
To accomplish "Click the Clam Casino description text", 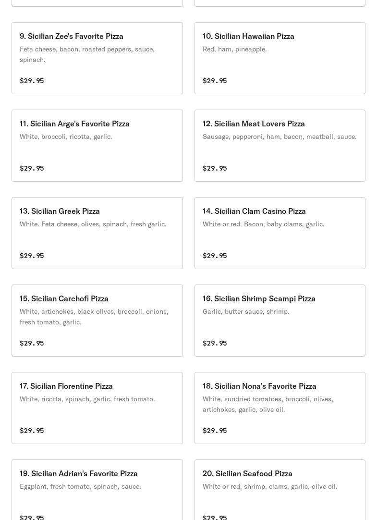I will pos(263,224).
